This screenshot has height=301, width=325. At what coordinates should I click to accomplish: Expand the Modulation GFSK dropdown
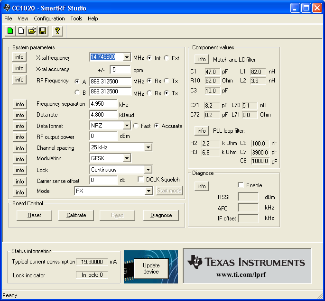(x=126, y=158)
